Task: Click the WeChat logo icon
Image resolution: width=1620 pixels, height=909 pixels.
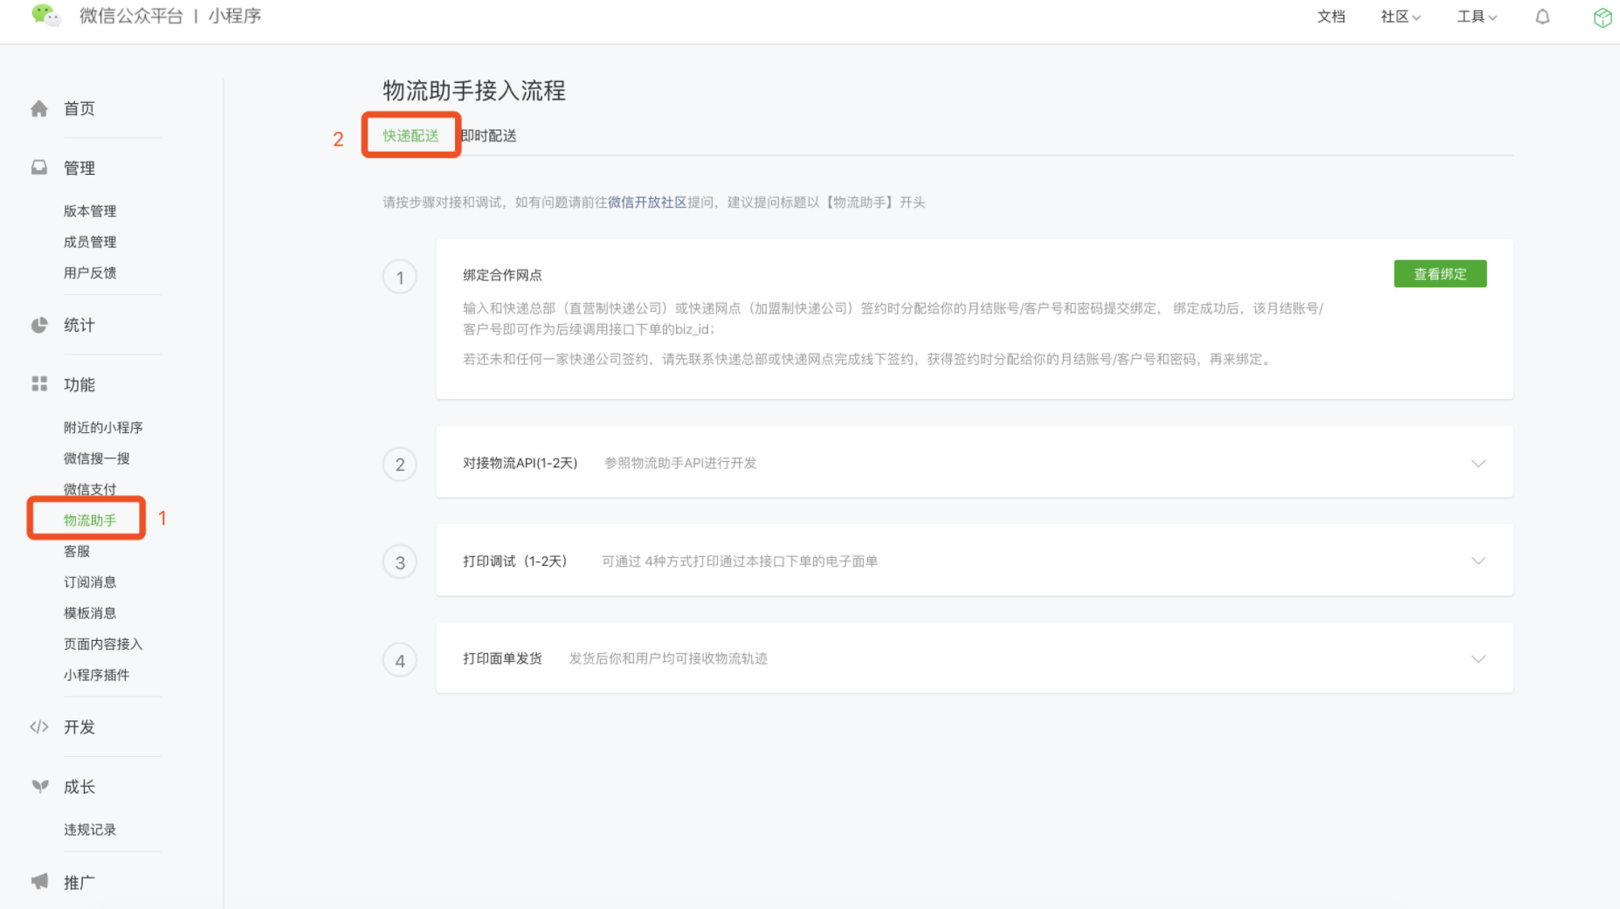Action: pyautogui.click(x=45, y=16)
